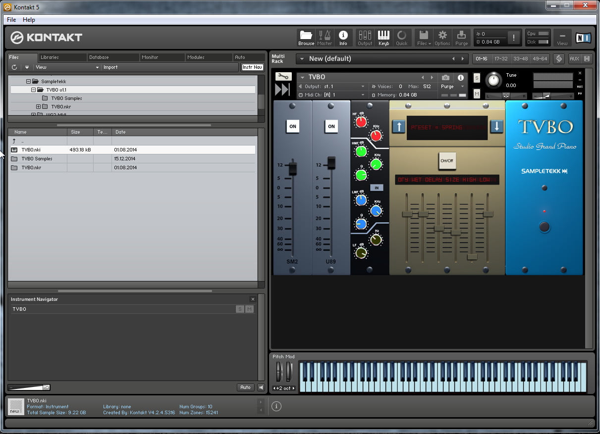Switch to the Database tab
Screen dimensions: 600x434
coord(112,57)
